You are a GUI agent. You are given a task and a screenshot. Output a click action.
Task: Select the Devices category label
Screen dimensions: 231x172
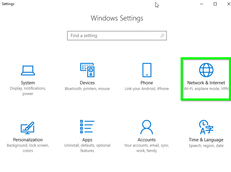point(87,83)
